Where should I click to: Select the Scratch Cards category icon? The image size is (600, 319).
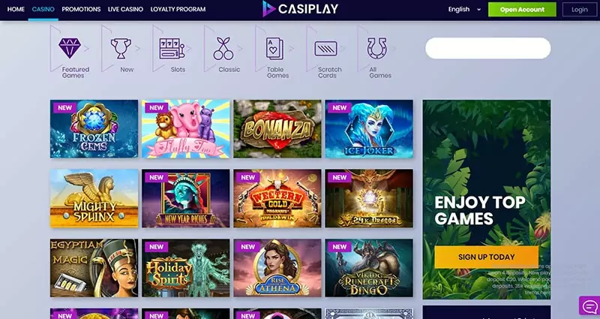pyautogui.click(x=325, y=49)
